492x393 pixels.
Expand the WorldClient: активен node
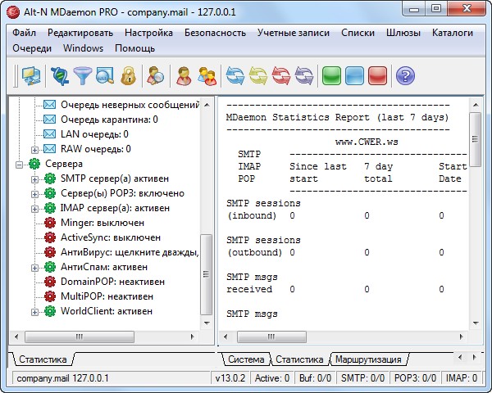pyautogui.click(x=35, y=311)
